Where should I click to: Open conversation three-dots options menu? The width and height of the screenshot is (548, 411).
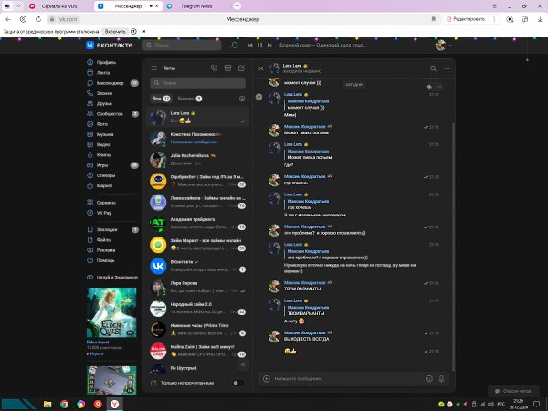point(447,68)
